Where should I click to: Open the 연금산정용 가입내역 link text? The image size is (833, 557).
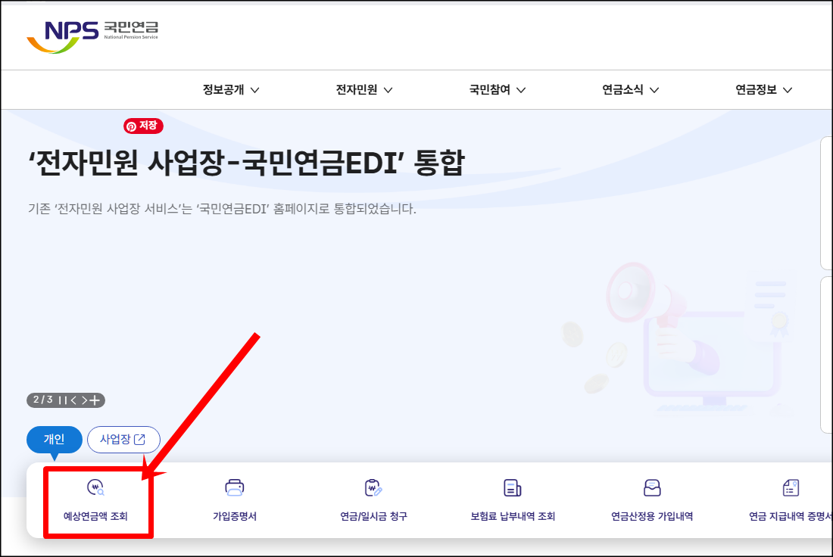652,516
